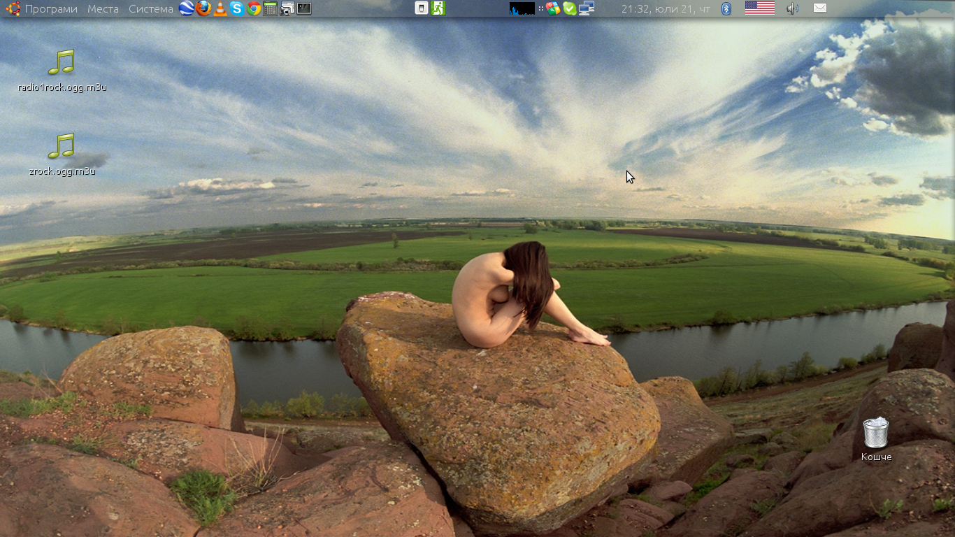Viewport: 955px width, 537px height.
Task: Click the green log out exit icon
Action: [438, 8]
